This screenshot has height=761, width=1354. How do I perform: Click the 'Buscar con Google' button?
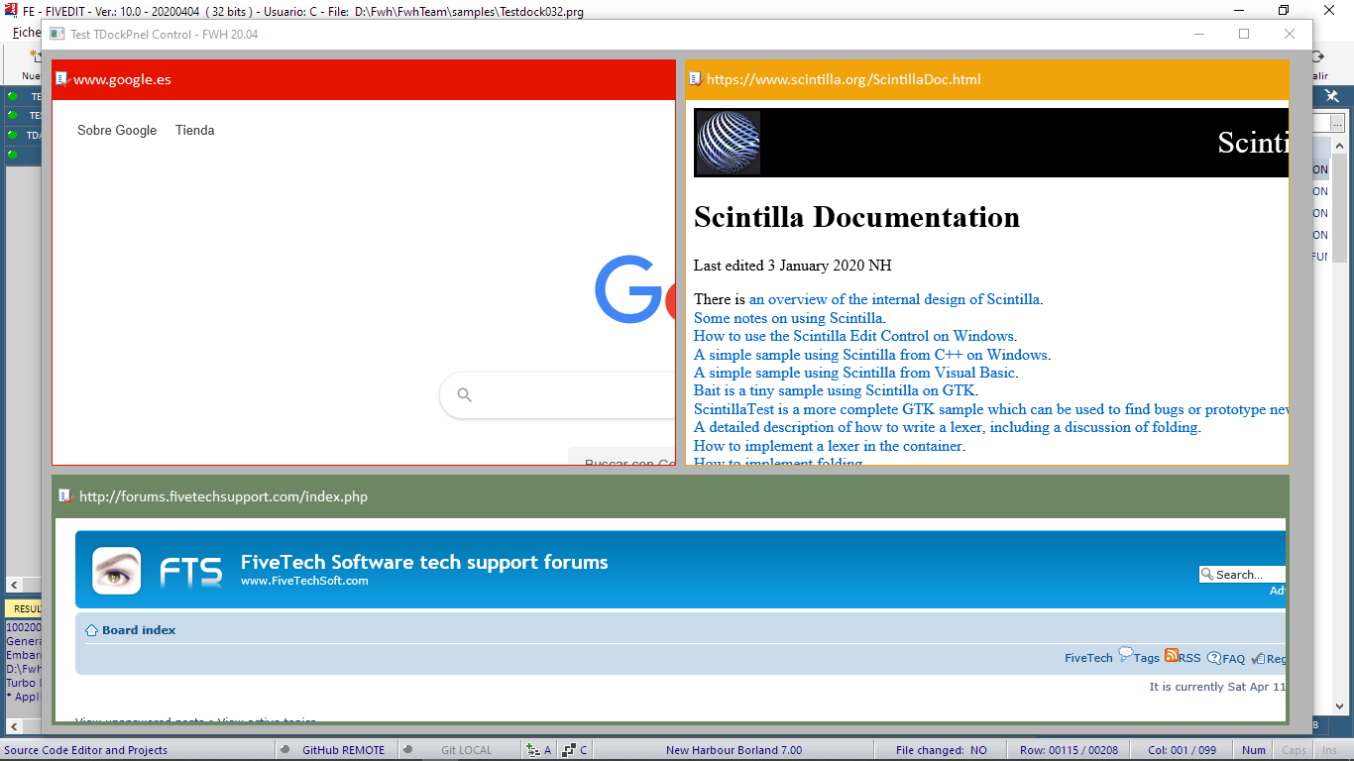pos(622,458)
